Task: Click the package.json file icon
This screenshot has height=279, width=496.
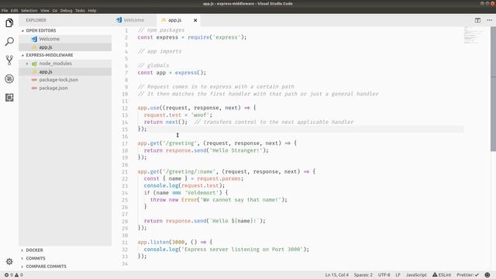Action: pyautogui.click(x=34, y=88)
